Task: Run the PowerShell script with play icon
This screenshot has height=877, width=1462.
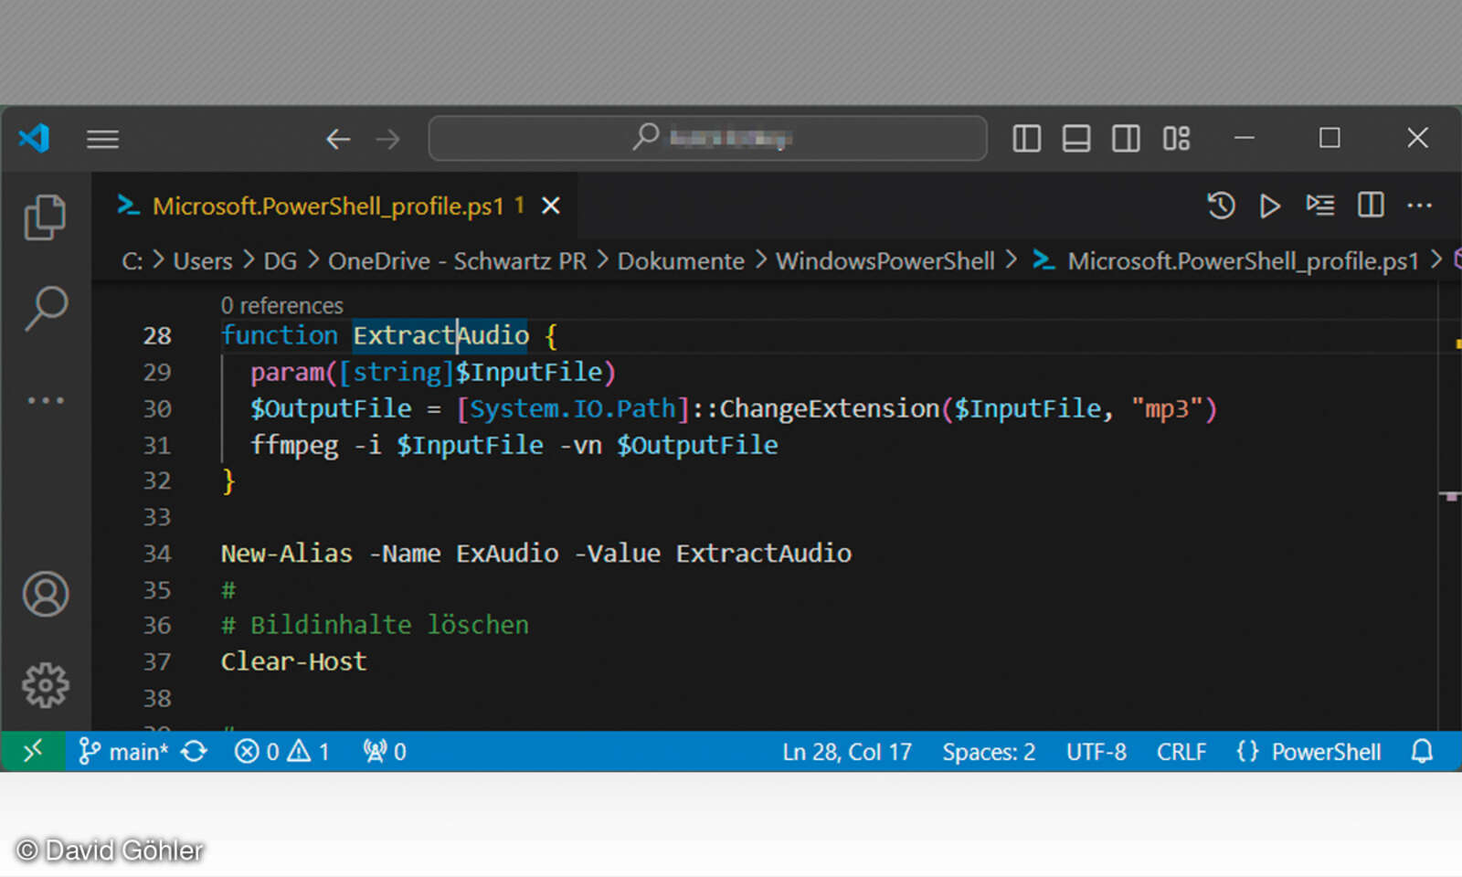Action: (x=1269, y=206)
